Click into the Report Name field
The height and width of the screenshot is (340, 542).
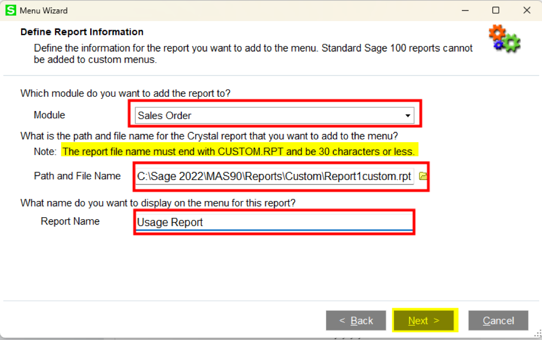click(274, 222)
